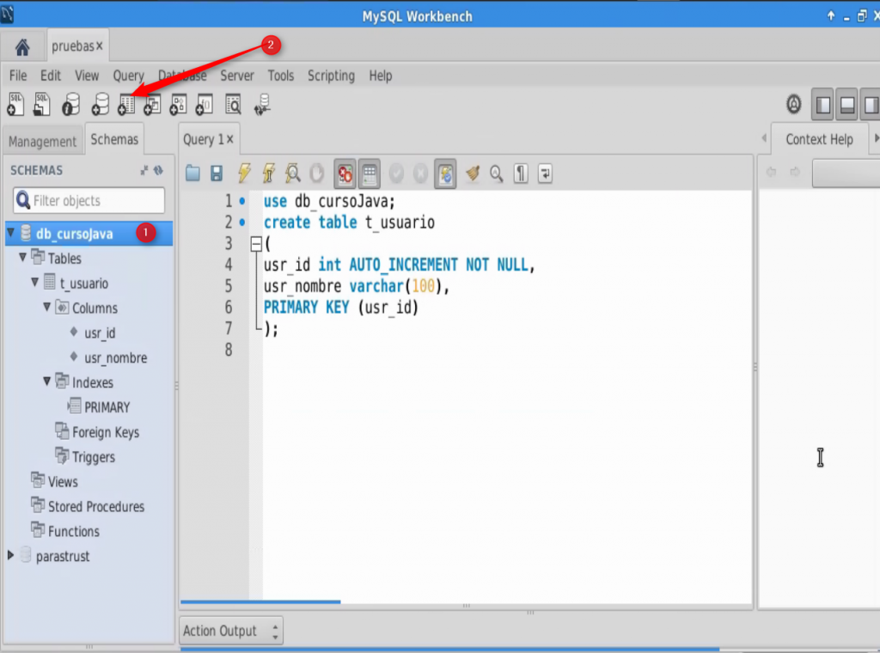Switch to the Management tab

(43, 139)
